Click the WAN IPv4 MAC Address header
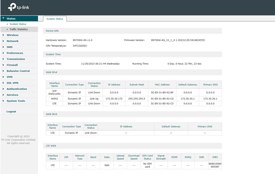This screenshot has height=174, width=275. pyautogui.click(x=162, y=85)
